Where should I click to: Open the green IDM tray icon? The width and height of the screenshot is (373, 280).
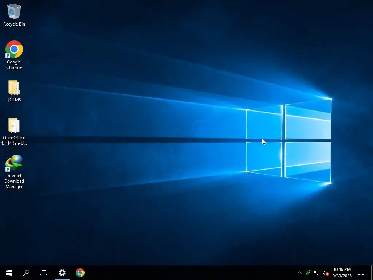[308, 273]
